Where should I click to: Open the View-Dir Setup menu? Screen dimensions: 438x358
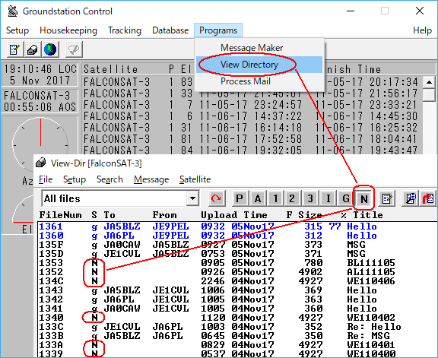(x=75, y=179)
